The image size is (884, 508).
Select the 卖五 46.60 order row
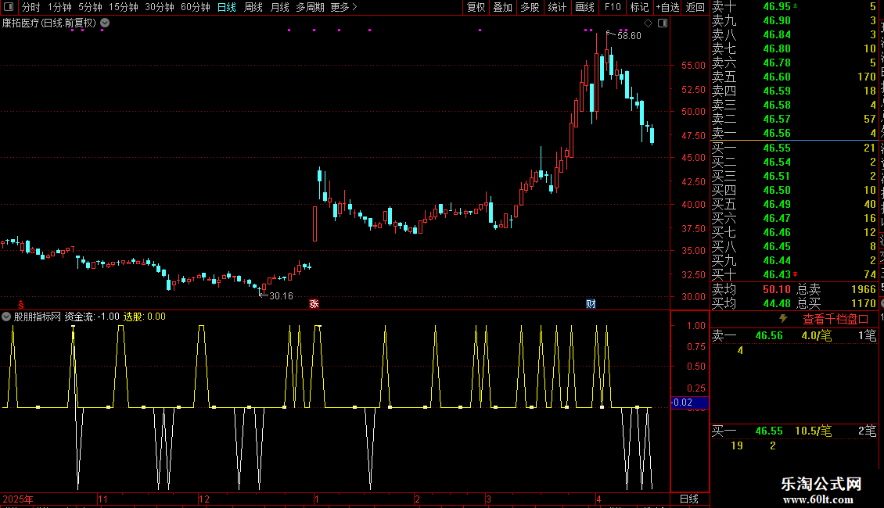794,77
